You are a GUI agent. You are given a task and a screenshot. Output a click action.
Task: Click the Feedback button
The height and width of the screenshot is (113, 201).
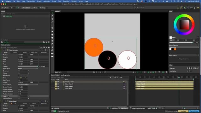[x=183, y=111]
